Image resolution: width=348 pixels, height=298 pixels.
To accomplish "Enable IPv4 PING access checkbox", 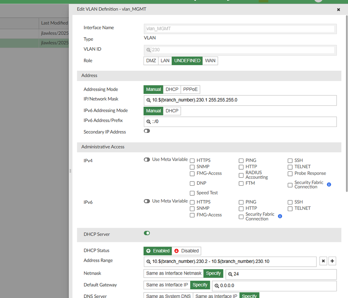I will click(241, 161).
